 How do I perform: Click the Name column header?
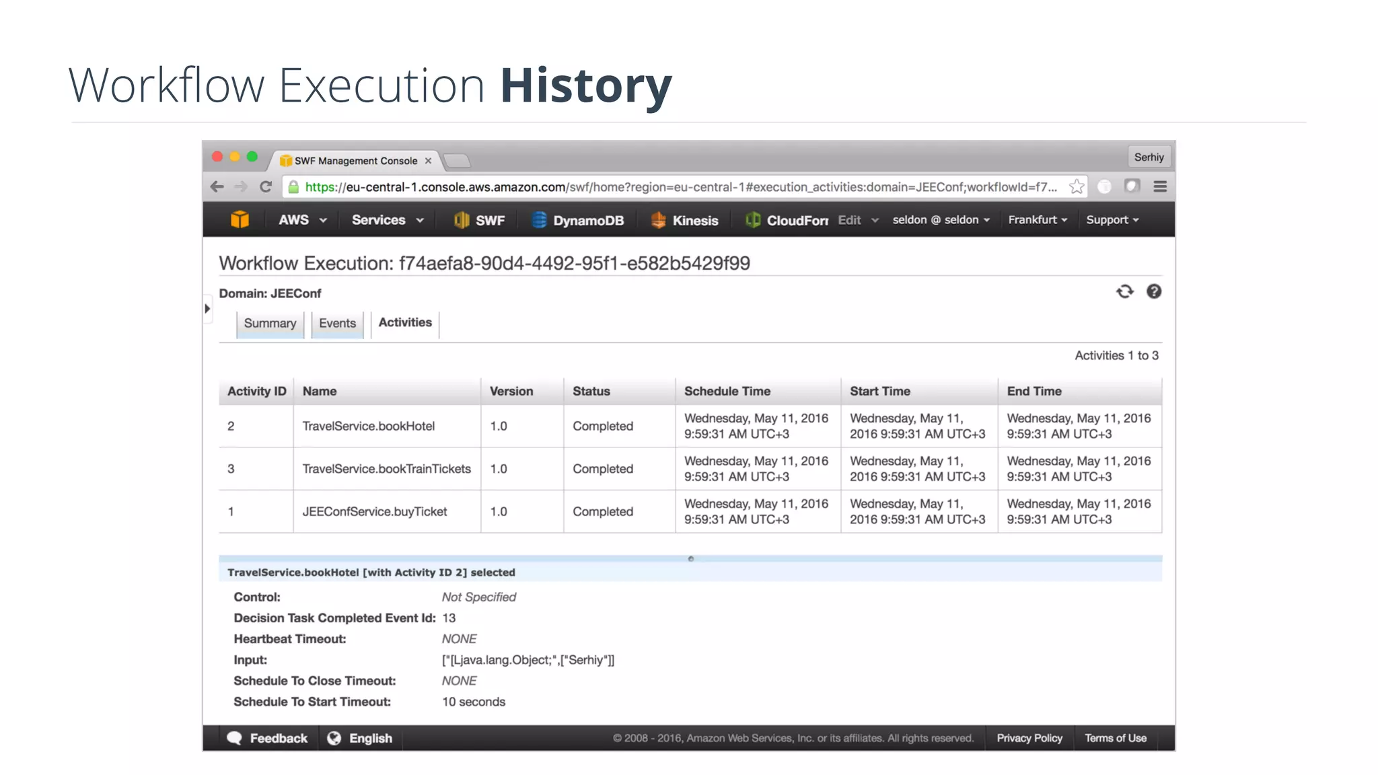coord(387,392)
